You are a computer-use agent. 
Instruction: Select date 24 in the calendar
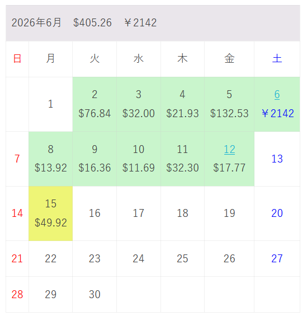[x=139, y=258]
